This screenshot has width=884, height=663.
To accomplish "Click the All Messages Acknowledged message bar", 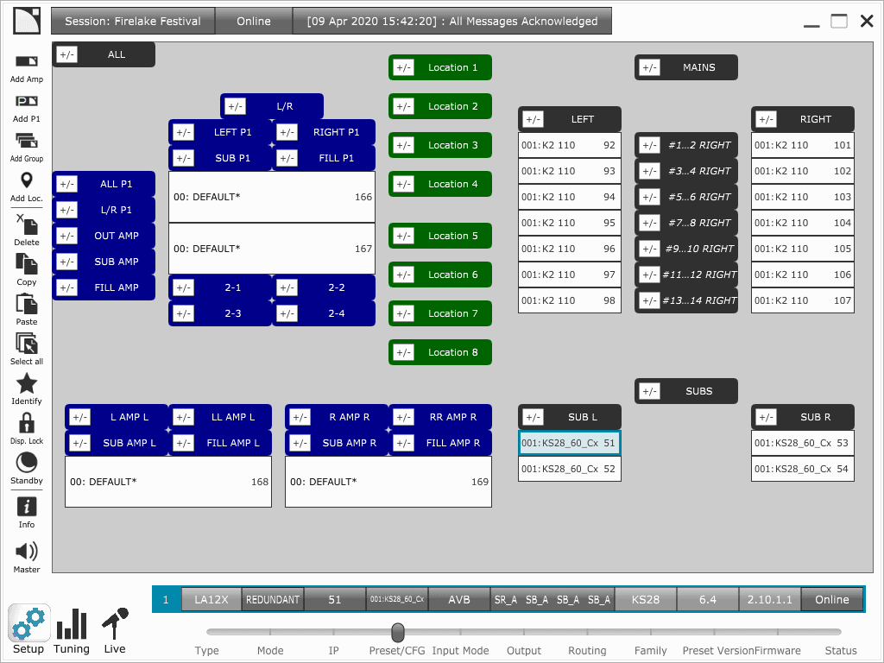I will pyautogui.click(x=452, y=22).
